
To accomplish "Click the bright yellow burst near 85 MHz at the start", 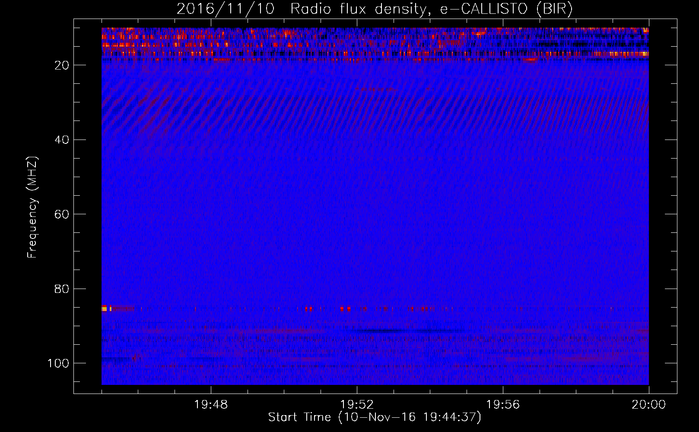I will 107,308.
